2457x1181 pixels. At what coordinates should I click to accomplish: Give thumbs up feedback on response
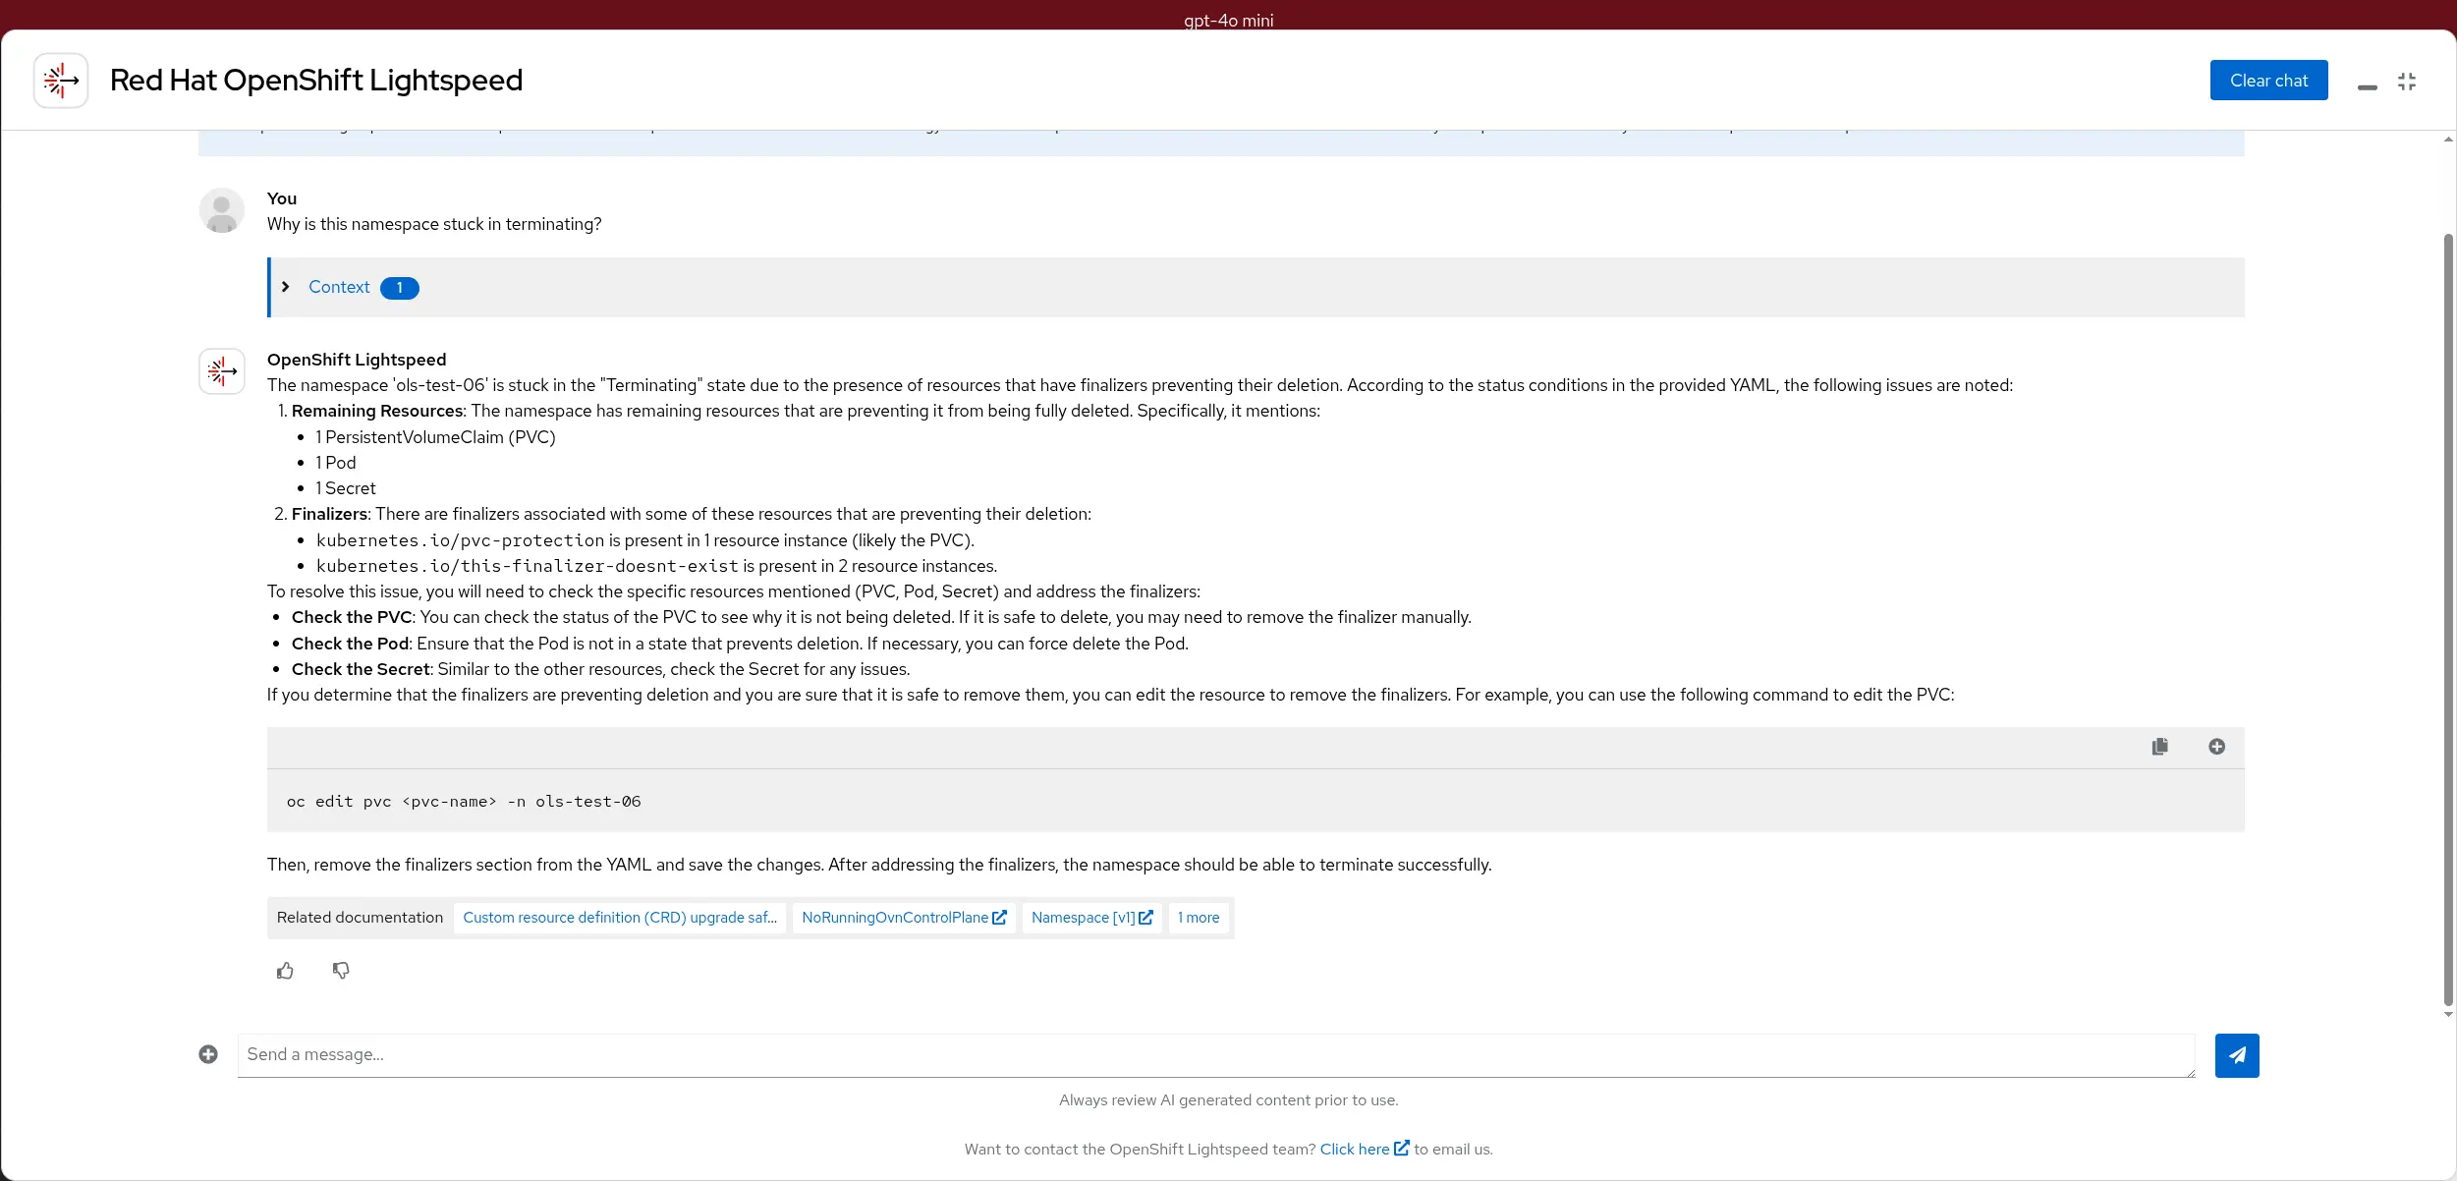[285, 971]
